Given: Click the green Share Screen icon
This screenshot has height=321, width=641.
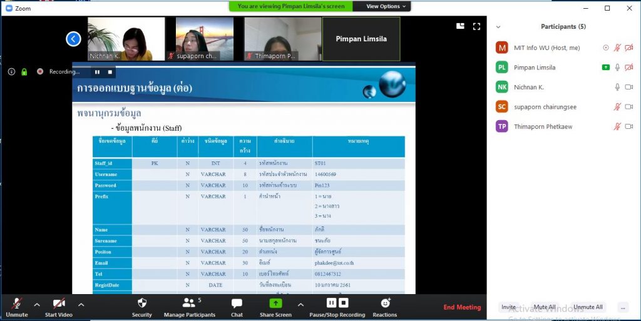Looking at the screenshot, I should pos(275,303).
